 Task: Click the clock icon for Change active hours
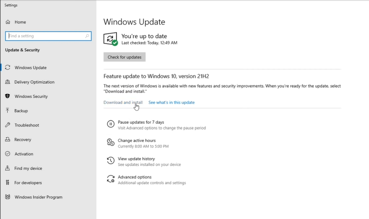[x=110, y=142]
